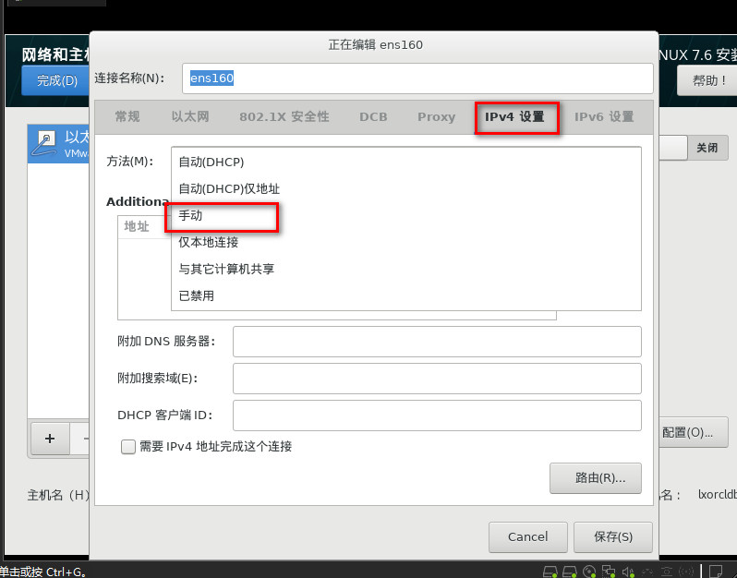Open 路由(R)... routes dialog
737x578 pixels.
click(595, 478)
